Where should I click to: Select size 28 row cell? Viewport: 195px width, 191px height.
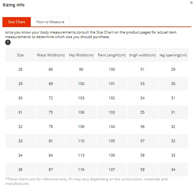(20, 69)
